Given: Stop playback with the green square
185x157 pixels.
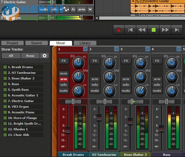Looking at the screenshot, I should (154, 30).
